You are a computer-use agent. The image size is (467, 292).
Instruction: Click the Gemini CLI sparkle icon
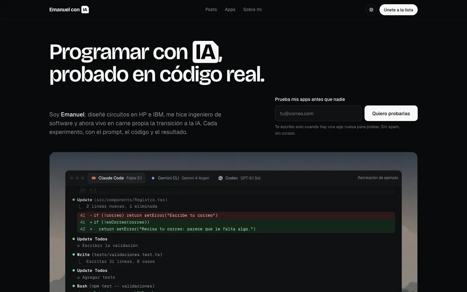click(153, 178)
